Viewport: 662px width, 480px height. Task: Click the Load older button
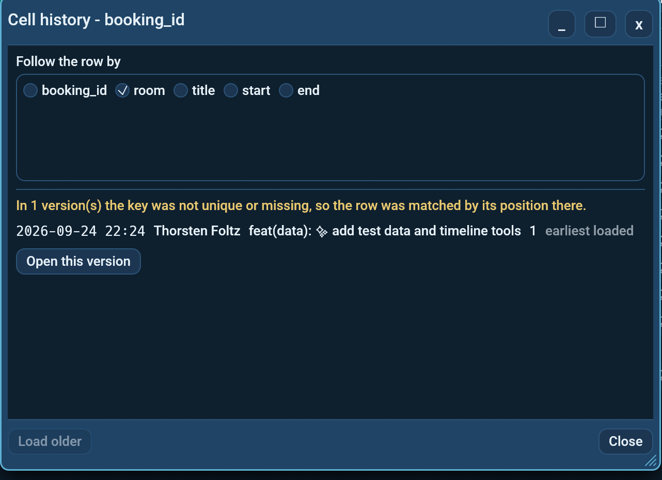[x=50, y=441]
